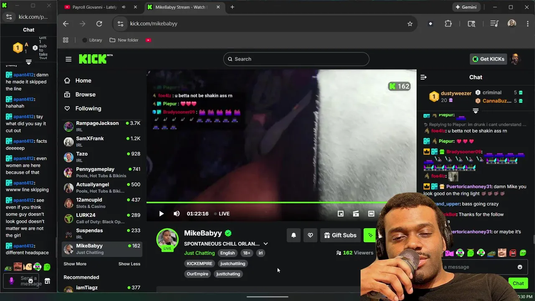Reload the Kick page
535x301 pixels.
(99, 24)
